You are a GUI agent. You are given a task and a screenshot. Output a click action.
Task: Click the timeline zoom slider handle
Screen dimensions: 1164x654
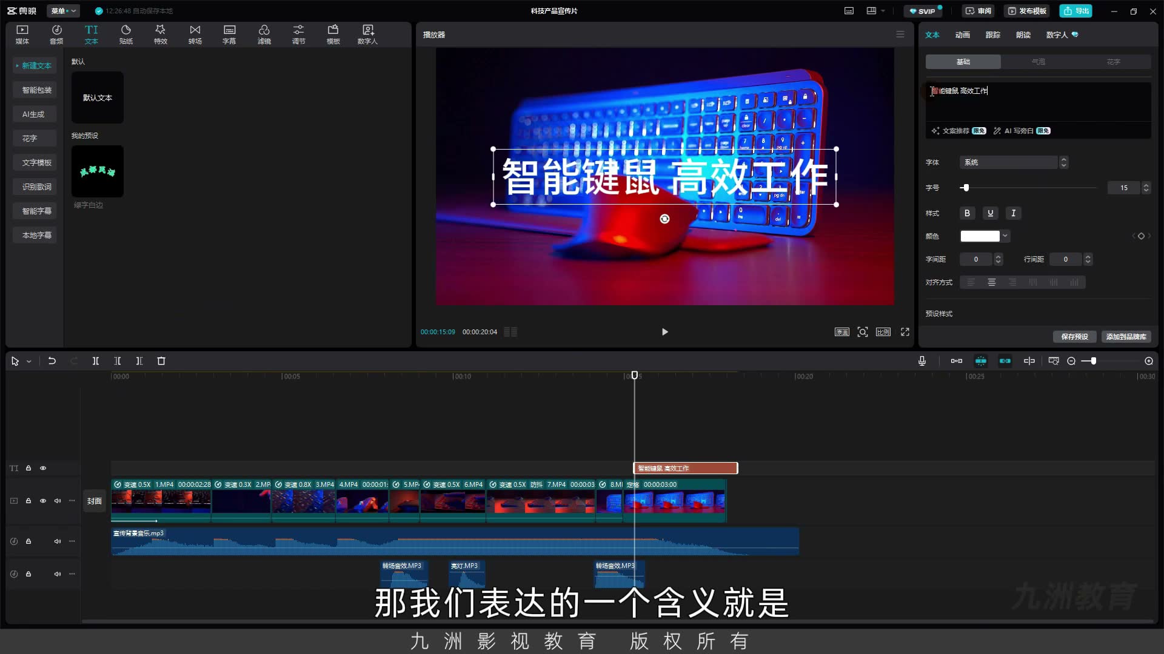pos(1093,361)
